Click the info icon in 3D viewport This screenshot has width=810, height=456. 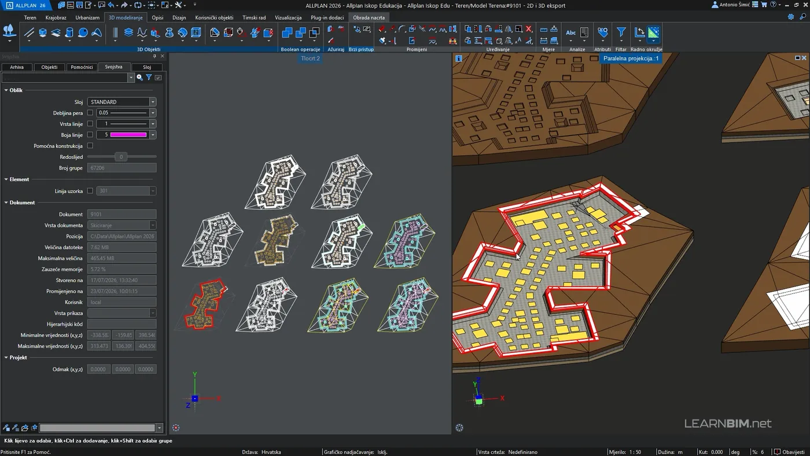coord(459,58)
